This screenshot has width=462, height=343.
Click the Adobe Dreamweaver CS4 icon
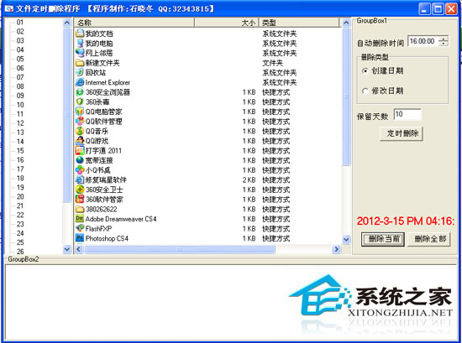80,219
